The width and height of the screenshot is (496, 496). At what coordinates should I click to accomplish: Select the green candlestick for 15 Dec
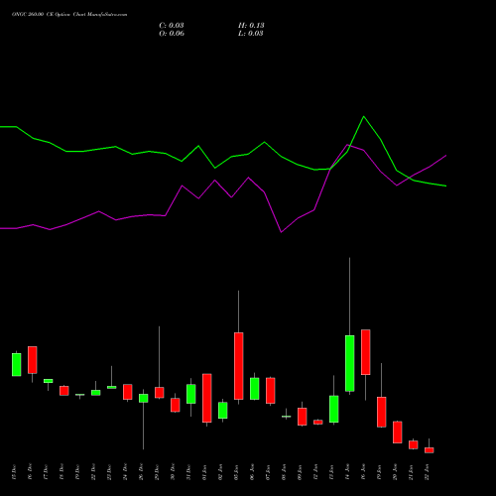tap(17, 364)
